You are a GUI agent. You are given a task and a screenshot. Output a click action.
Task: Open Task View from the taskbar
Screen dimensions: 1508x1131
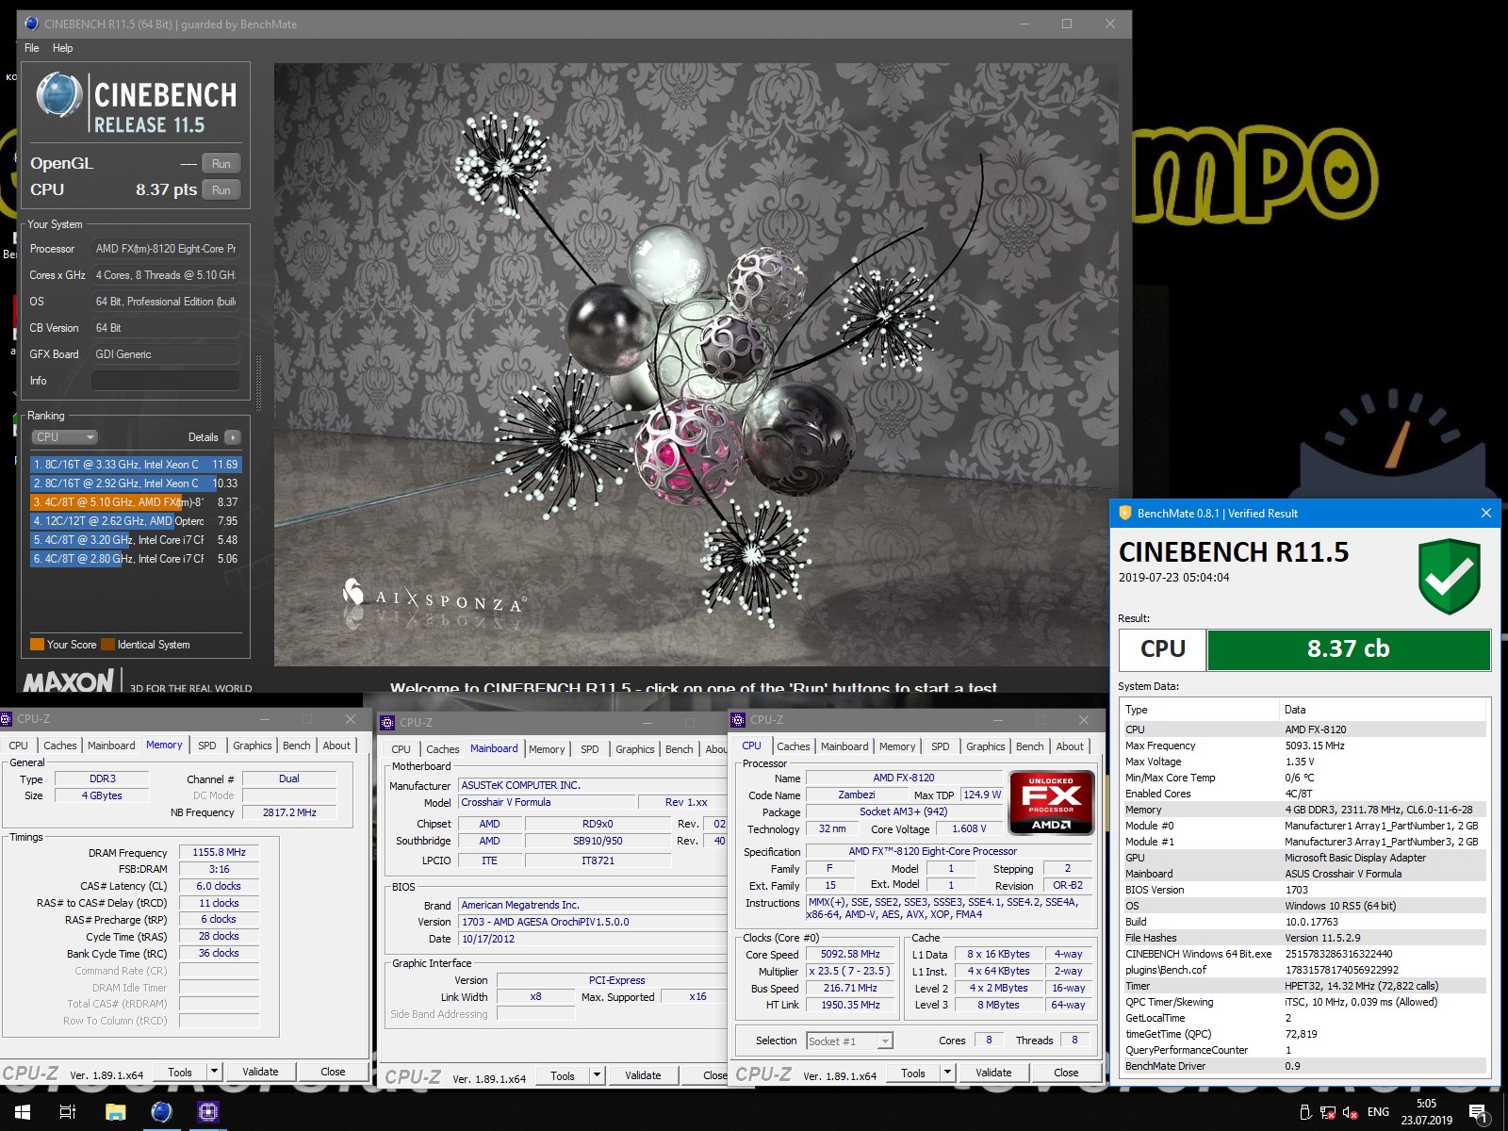[x=68, y=1112]
